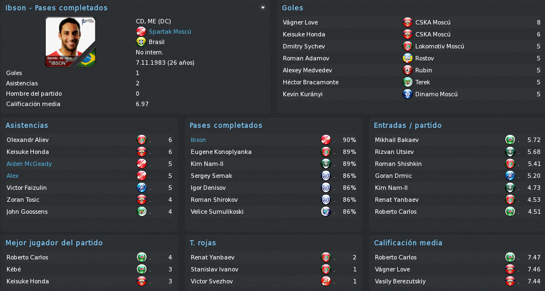Select the Roberto Carlos row in Calificación media
The height and width of the screenshot is (291, 545).
pyautogui.click(x=457, y=257)
